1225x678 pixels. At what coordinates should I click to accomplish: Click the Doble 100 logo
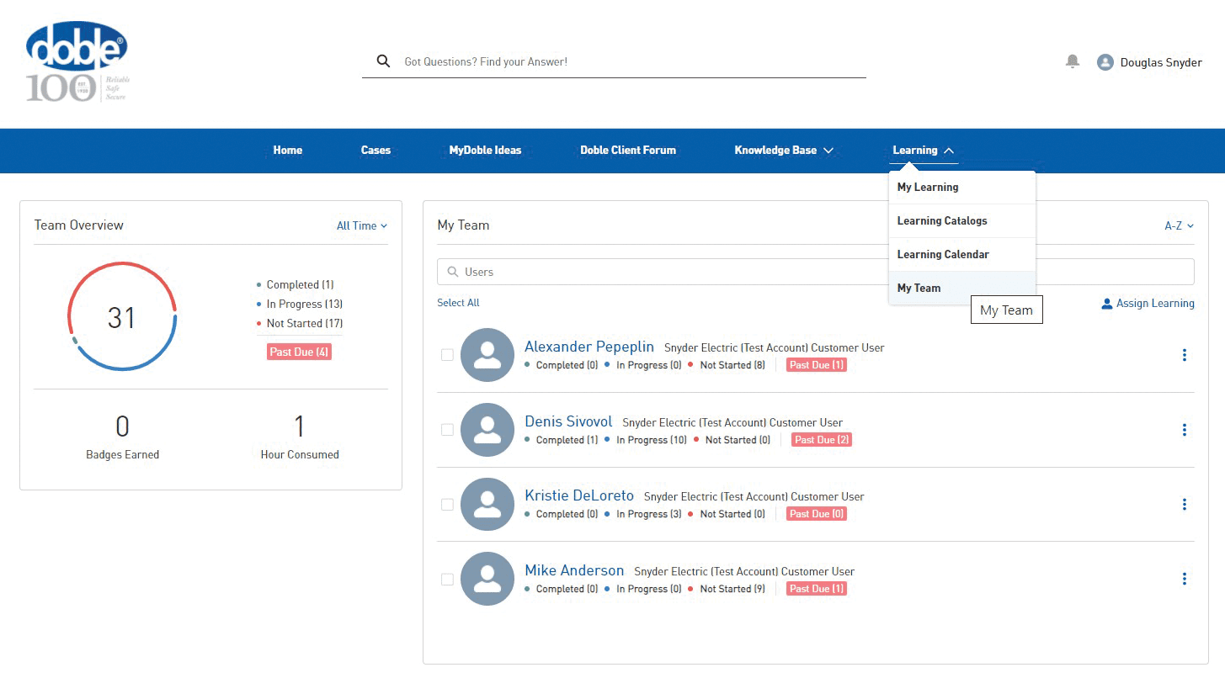(77, 62)
